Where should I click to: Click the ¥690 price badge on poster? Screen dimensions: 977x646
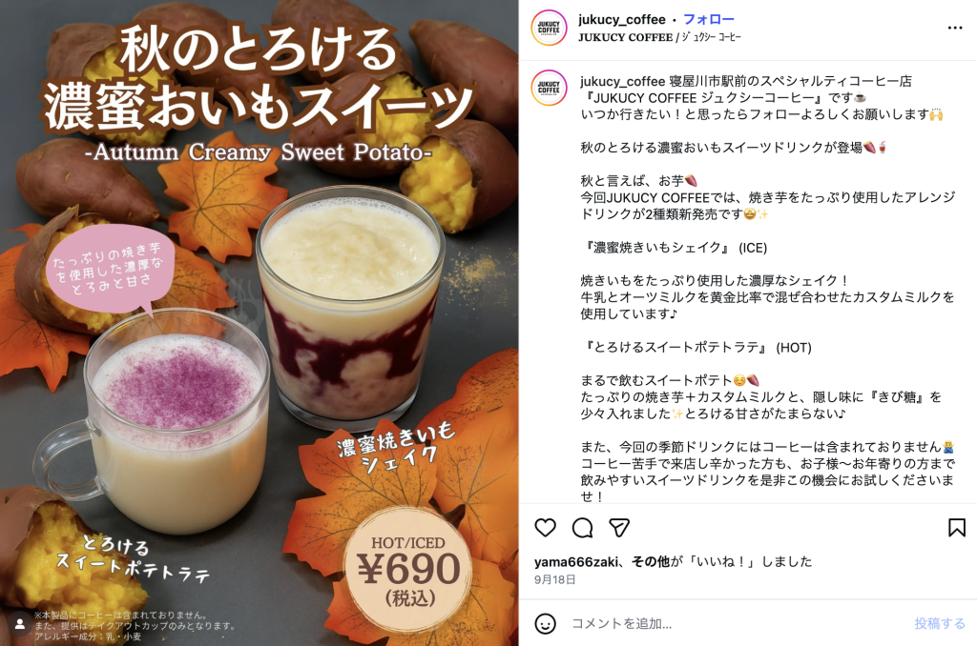(x=408, y=570)
